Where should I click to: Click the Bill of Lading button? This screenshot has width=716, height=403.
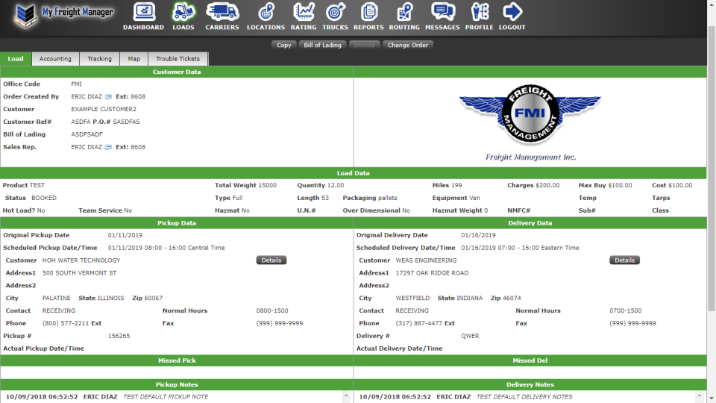click(x=322, y=45)
